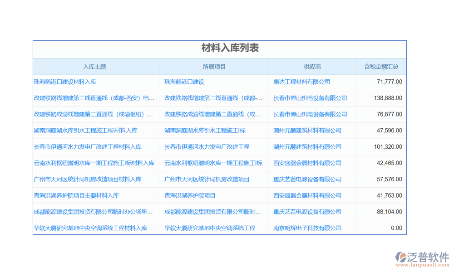
Task: Open 青海洪湖养护院项目主要材料入库 record
Action: click(76, 196)
